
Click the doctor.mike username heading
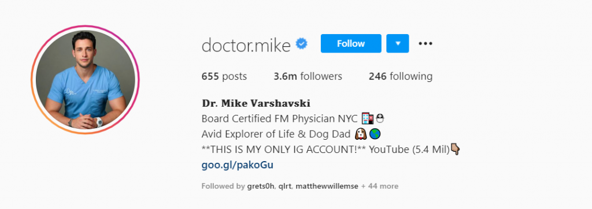tap(246, 45)
